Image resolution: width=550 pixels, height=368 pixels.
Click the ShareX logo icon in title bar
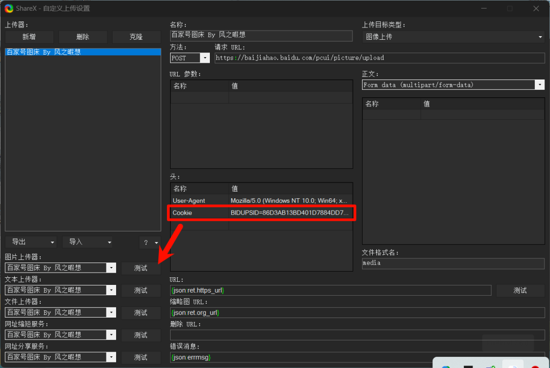9,9
